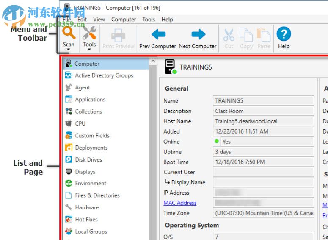
Task: Click the Hot Fixes icon
Action: coord(69,219)
